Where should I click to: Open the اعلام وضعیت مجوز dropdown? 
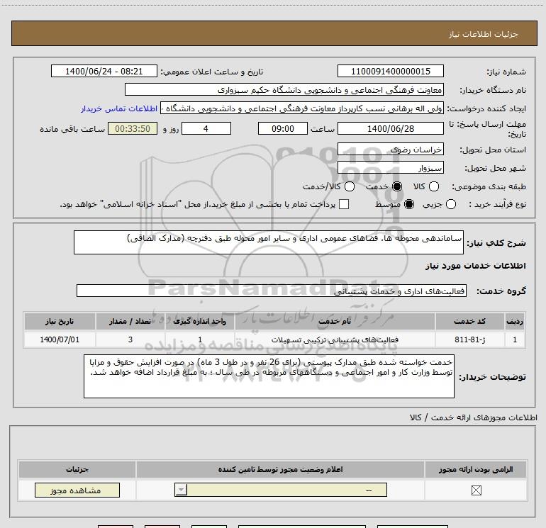click(x=281, y=490)
